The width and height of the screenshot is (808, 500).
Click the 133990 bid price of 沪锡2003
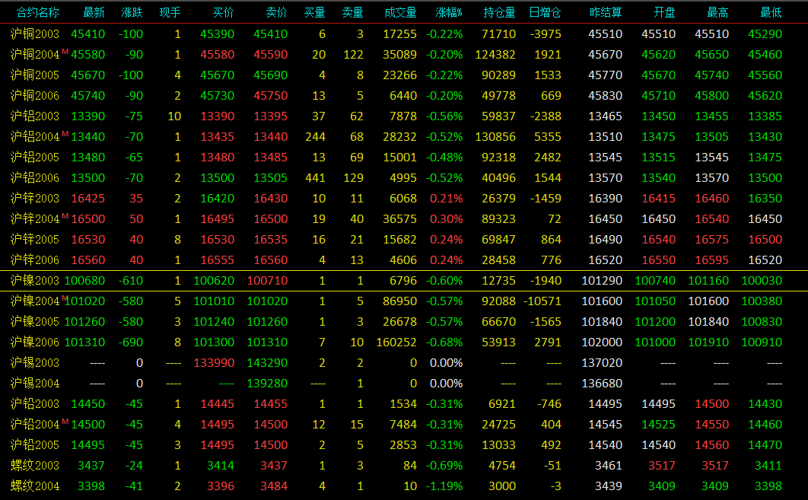[214, 363]
